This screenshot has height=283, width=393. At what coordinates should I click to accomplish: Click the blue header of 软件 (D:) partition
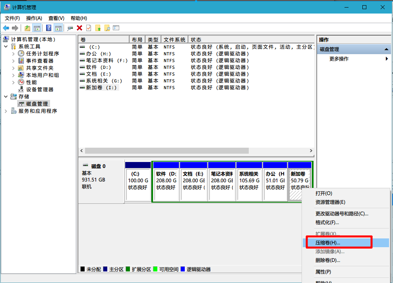click(166, 165)
